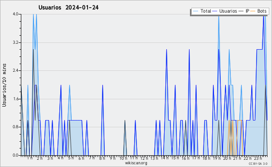Click the '5 h' x-axis label
The image size is (272, 167).
[71, 158]
